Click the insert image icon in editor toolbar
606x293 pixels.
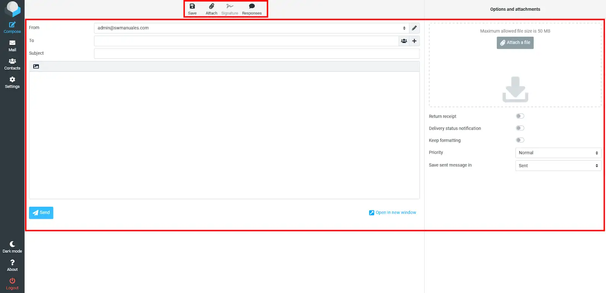pyautogui.click(x=36, y=66)
